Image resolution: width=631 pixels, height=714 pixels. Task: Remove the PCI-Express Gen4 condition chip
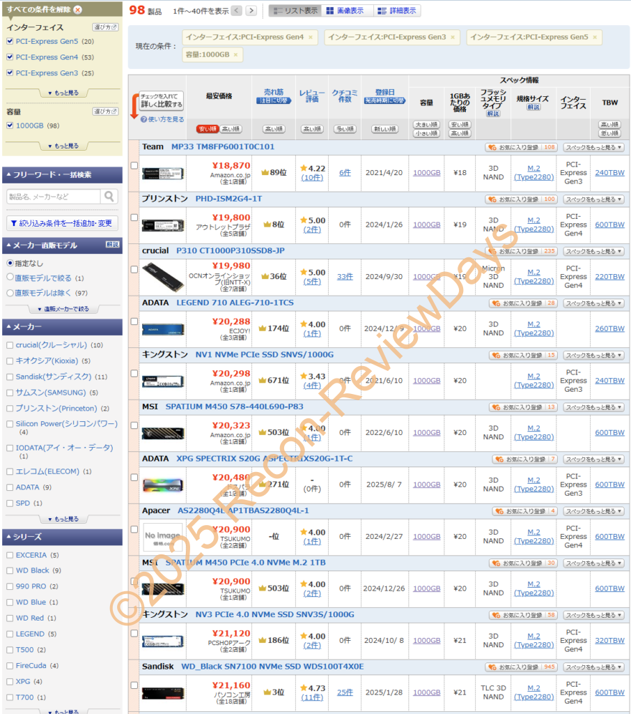[x=310, y=37]
